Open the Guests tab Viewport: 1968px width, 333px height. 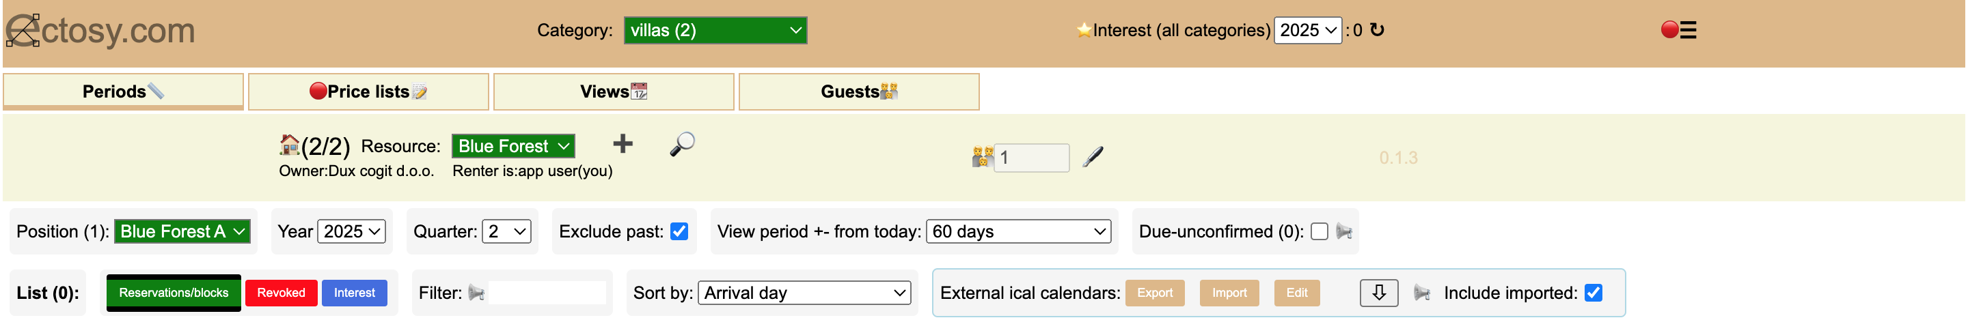tap(858, 91)
